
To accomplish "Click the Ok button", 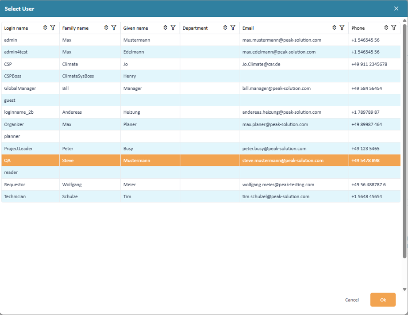I will 383,300.
